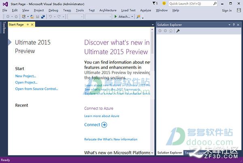Viewport: 243px width, 163px height.
Task: Click the green Attach play icon
Action: coord(115,17)
